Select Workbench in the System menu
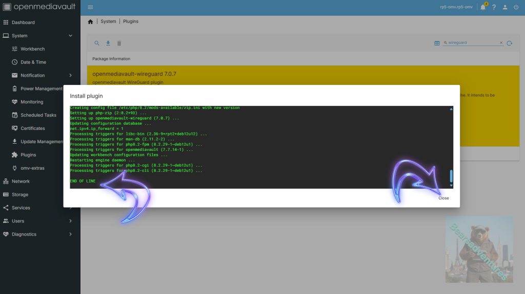Image resolution: width=525 pixels, height=294 pixels. pyautogui.click(x=32, y=49)
